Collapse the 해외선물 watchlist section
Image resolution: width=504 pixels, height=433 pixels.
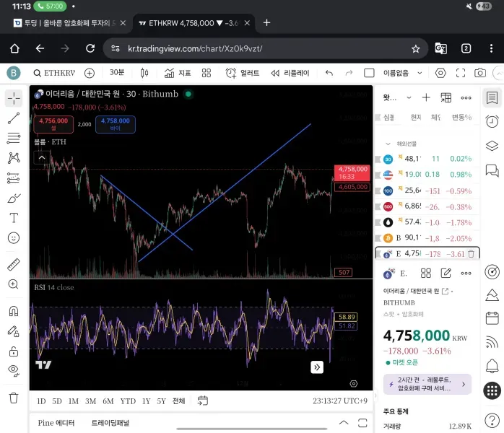click(x=388, y=144)
